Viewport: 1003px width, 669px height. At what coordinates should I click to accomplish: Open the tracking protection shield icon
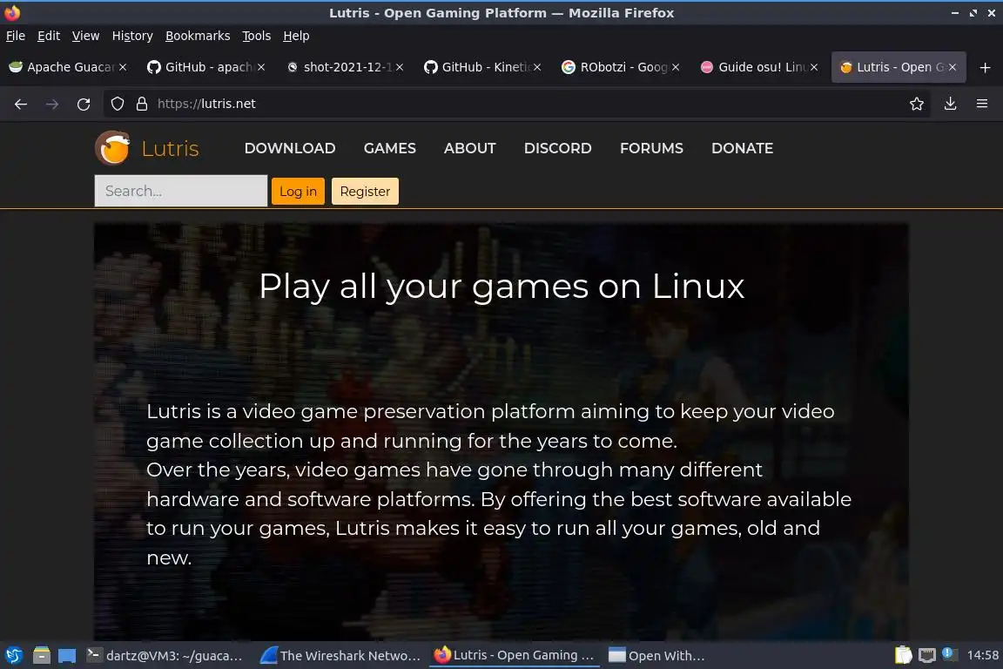tap(117, 104)
